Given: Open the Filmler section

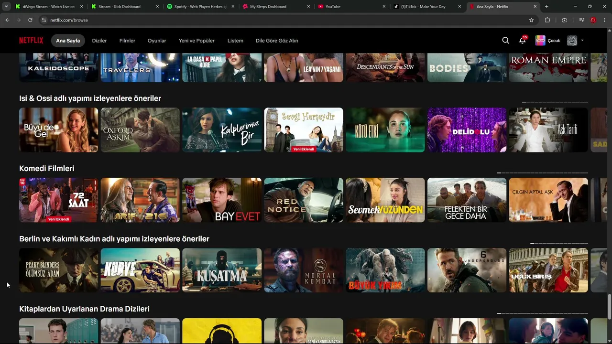Looking at the screenshot, I should (x=127, y=41).
